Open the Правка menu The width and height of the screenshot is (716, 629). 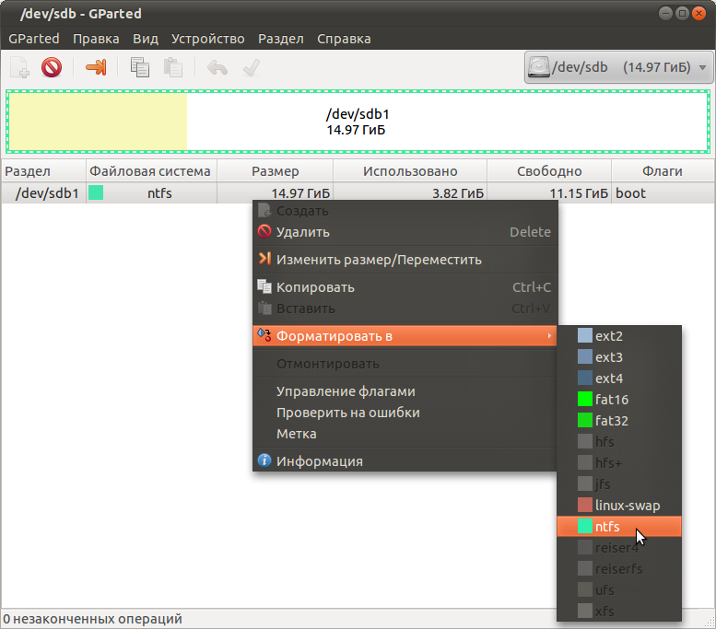[x=96, y=39]
